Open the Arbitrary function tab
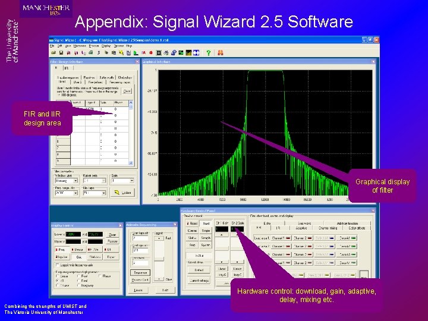428x321 pixels. (x=347, y=224)
